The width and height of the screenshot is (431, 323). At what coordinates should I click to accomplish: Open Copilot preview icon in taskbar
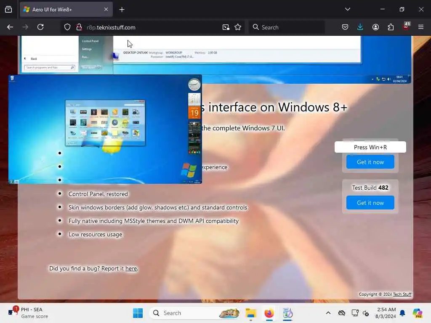click(418, 313)
